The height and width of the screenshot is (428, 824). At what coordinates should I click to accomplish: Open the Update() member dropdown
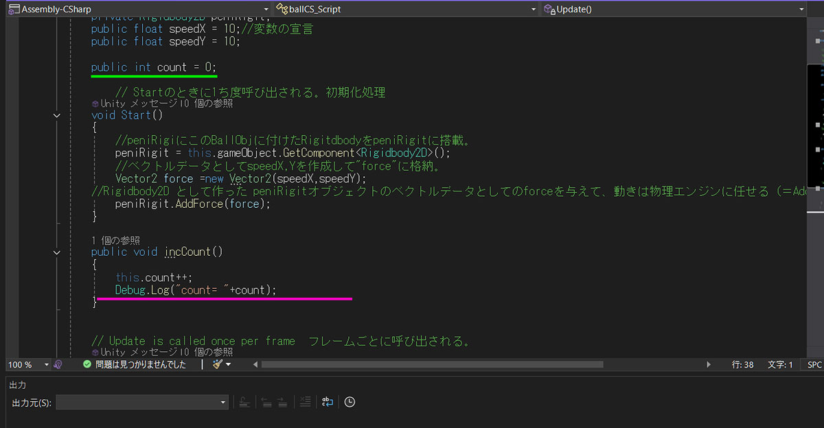click(673, 9)
